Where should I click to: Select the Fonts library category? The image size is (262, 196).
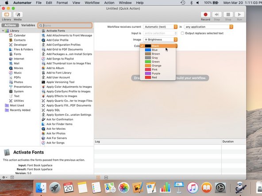(18, 54)
